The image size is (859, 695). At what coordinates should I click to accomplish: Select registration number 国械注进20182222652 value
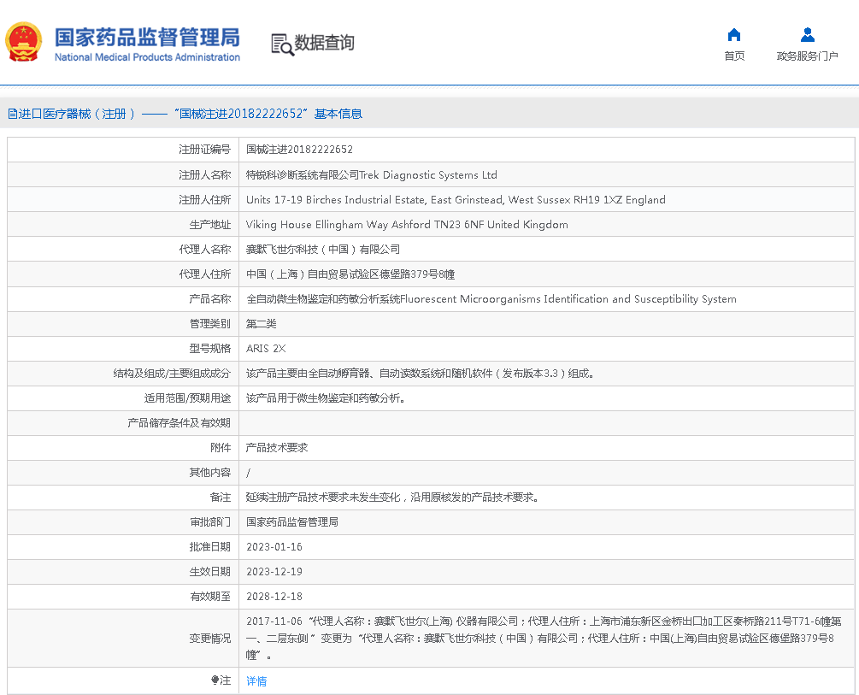(299, 150)
